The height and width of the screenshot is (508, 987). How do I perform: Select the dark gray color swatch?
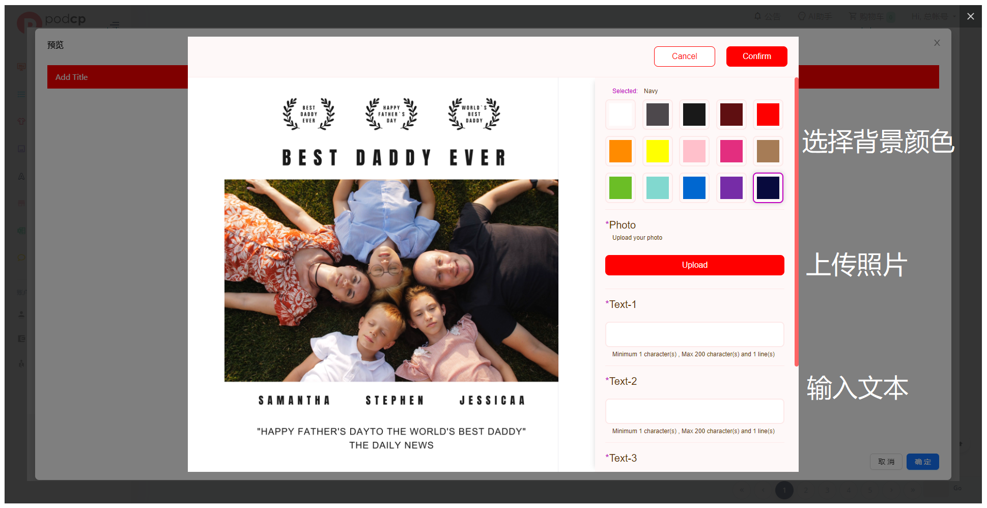pyautogui.click(x=657, y=115)
